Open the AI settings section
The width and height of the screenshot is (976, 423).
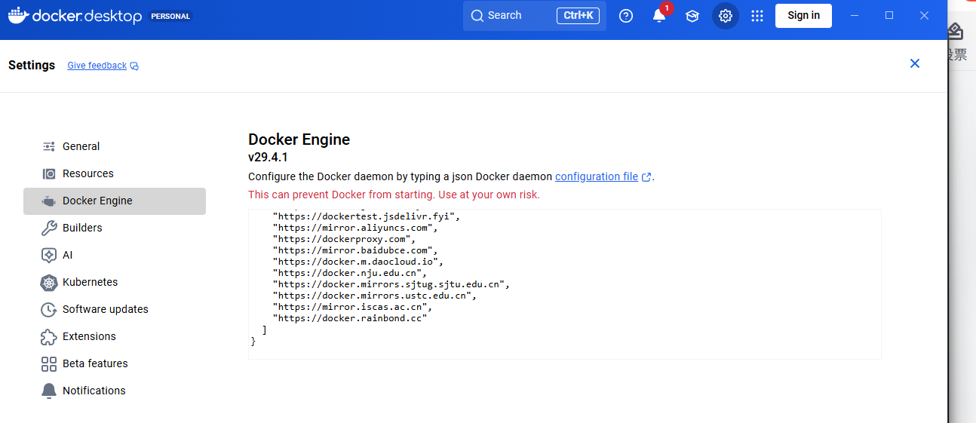[x=115, y=255]
